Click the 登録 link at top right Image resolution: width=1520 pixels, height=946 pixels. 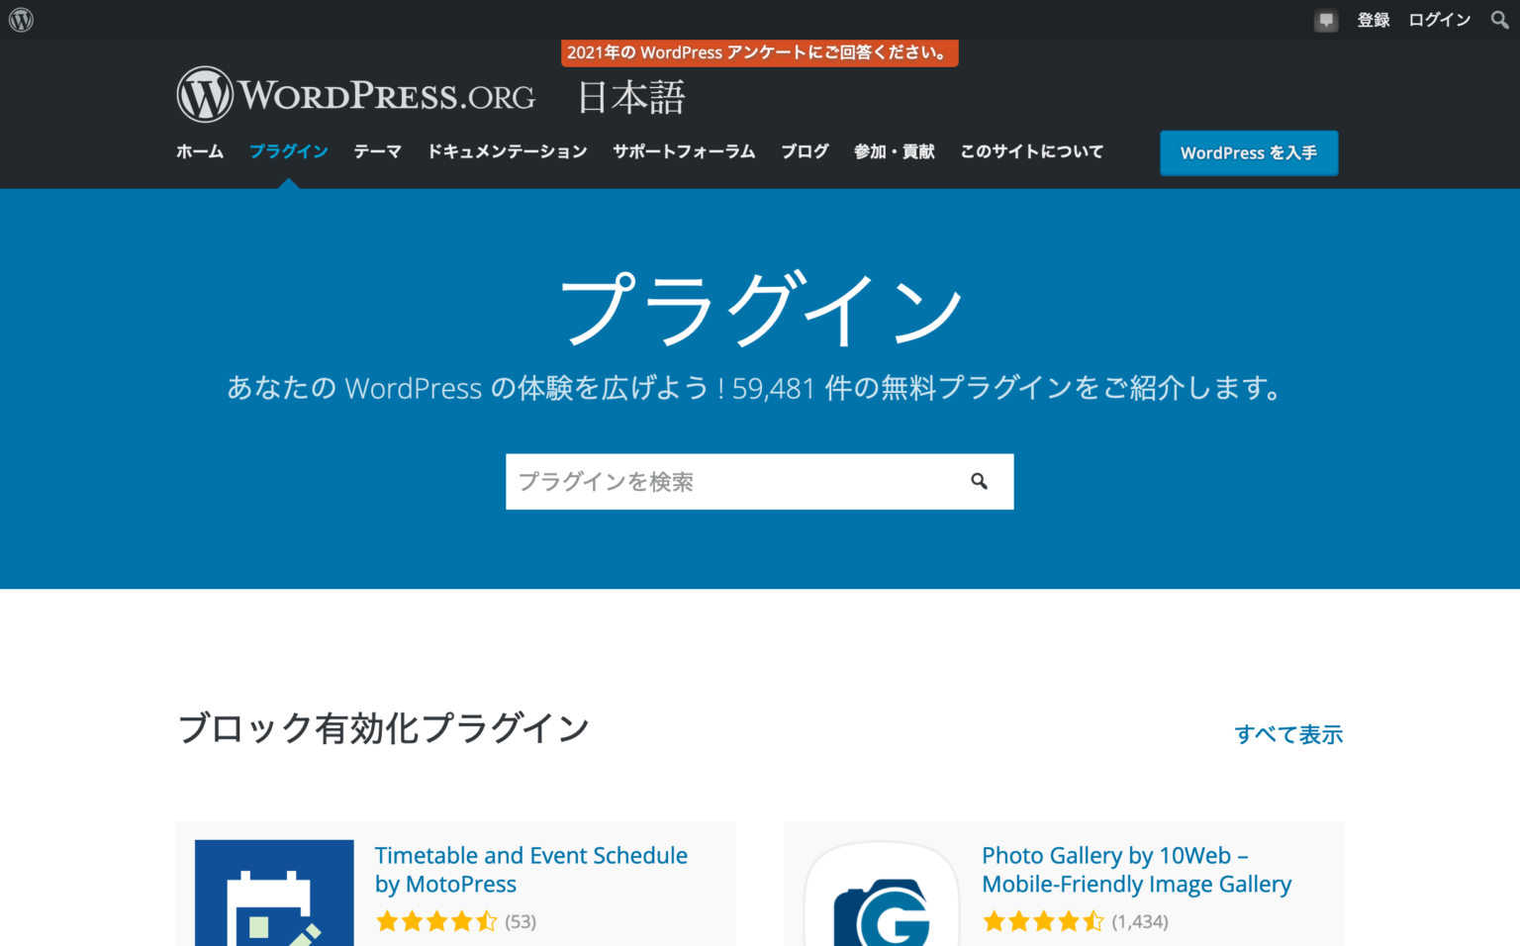1373,19
